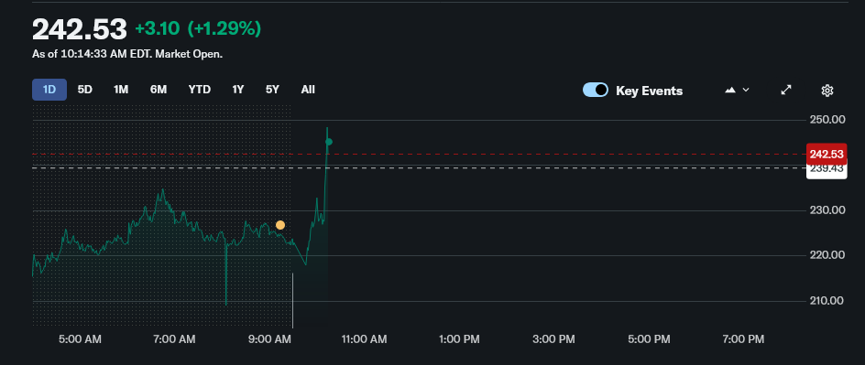Click the 242.53 headline price

(80, 29)
